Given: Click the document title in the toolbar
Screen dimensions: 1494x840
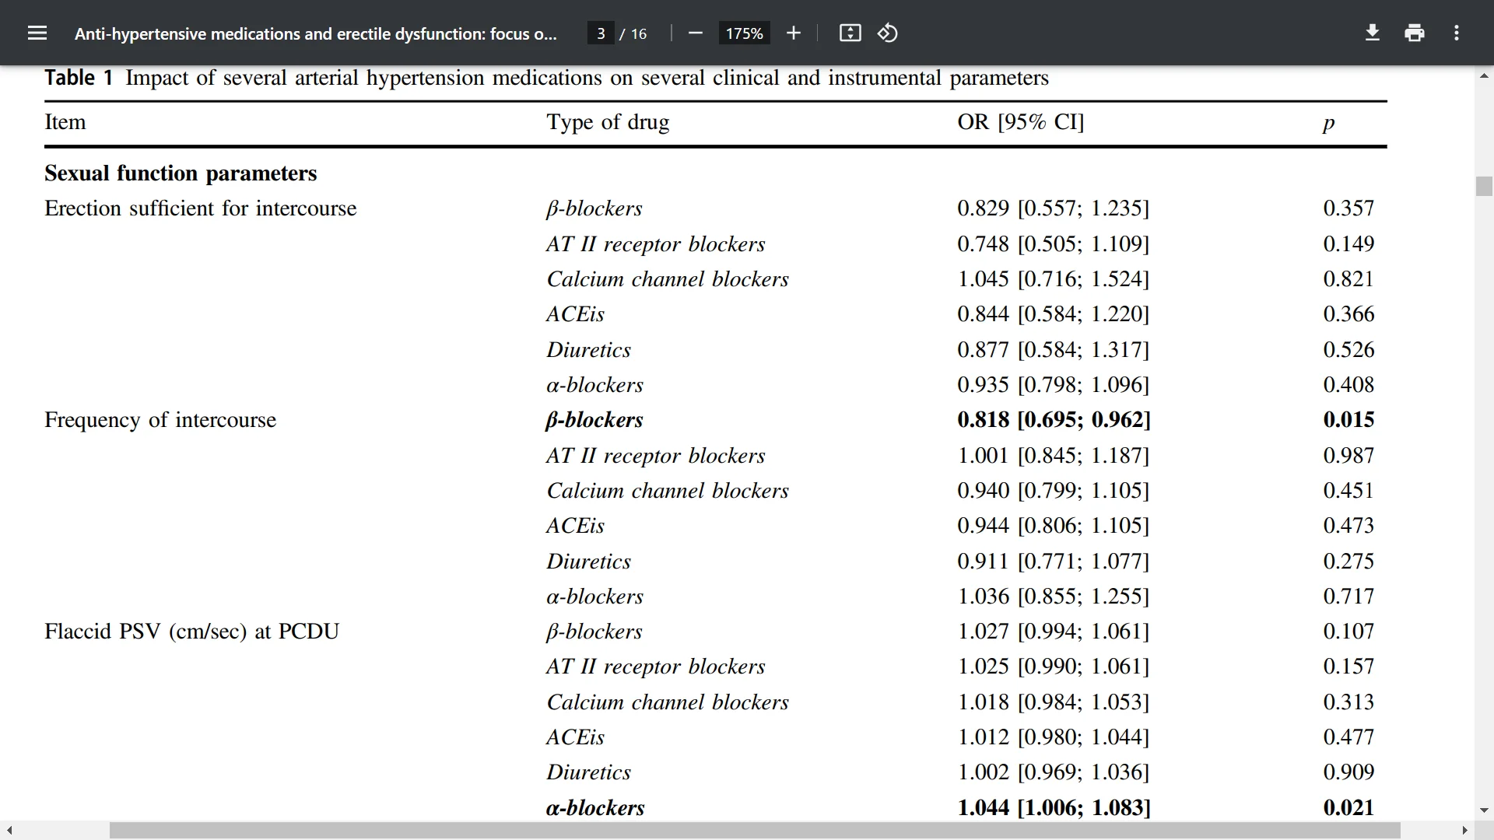Looking at the screenshot, I should coord(315,33).
